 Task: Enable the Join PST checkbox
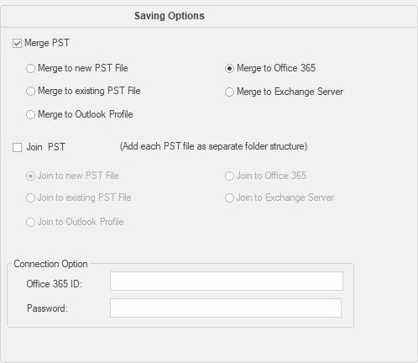click(x=17, y=147)
